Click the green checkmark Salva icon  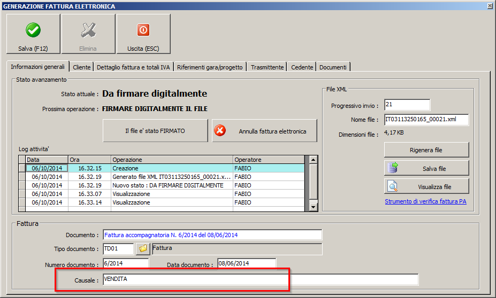point(33,30)
